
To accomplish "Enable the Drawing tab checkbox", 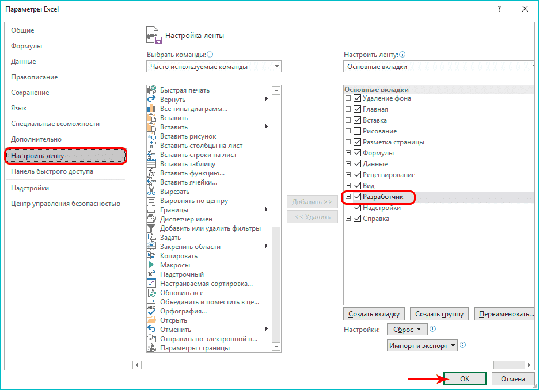I will click(358, 131).
